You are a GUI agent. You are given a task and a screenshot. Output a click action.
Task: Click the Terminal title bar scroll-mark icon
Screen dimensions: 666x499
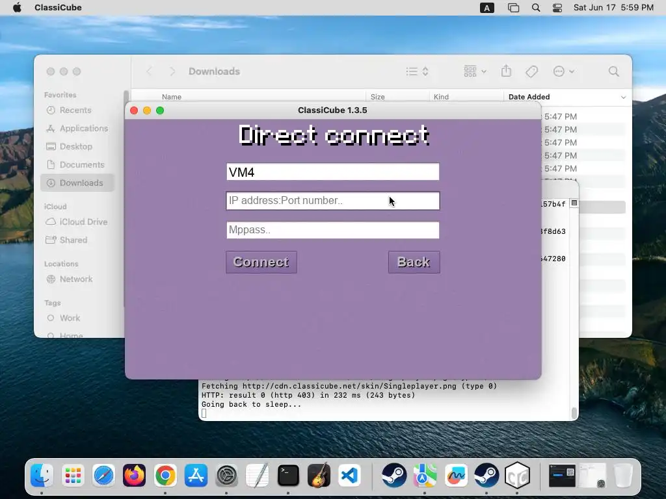point(574,203)
